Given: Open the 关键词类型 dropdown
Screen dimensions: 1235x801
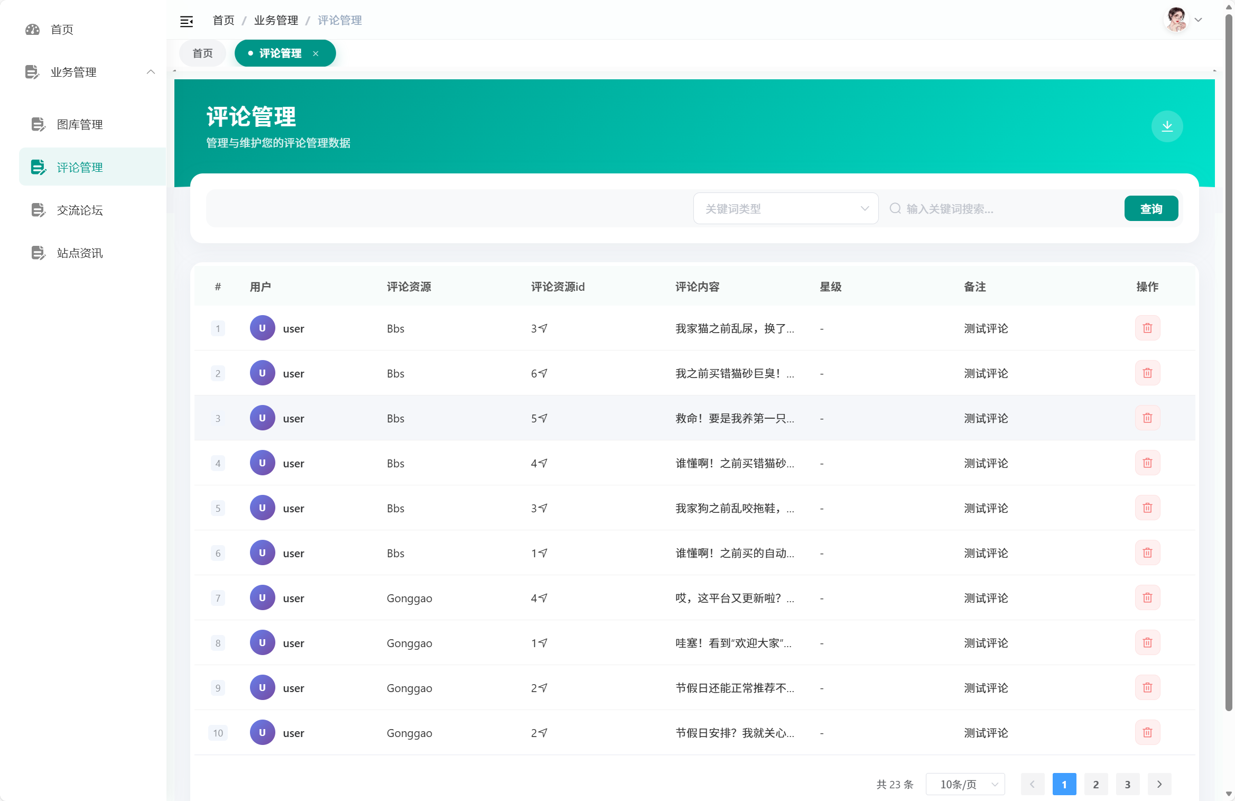Looking at the screenshot, I should tap(785, 208).
